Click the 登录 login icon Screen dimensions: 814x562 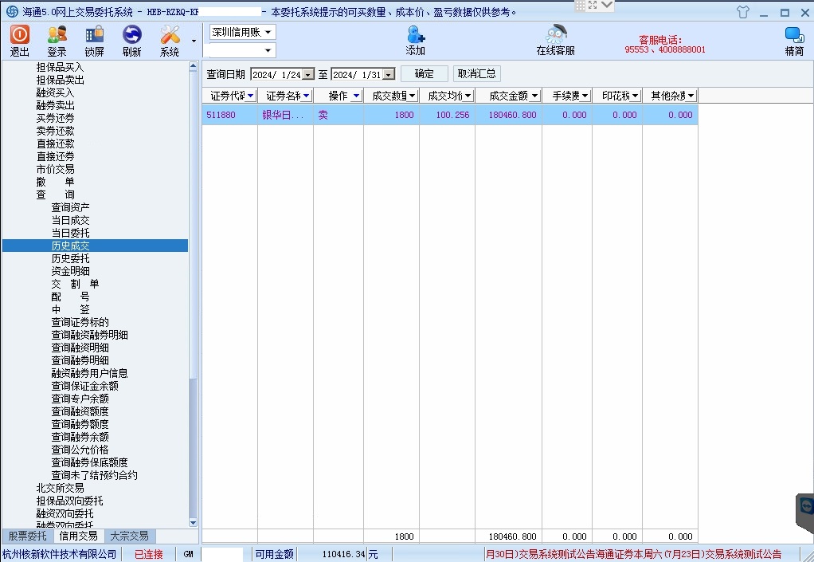(57, 35)
